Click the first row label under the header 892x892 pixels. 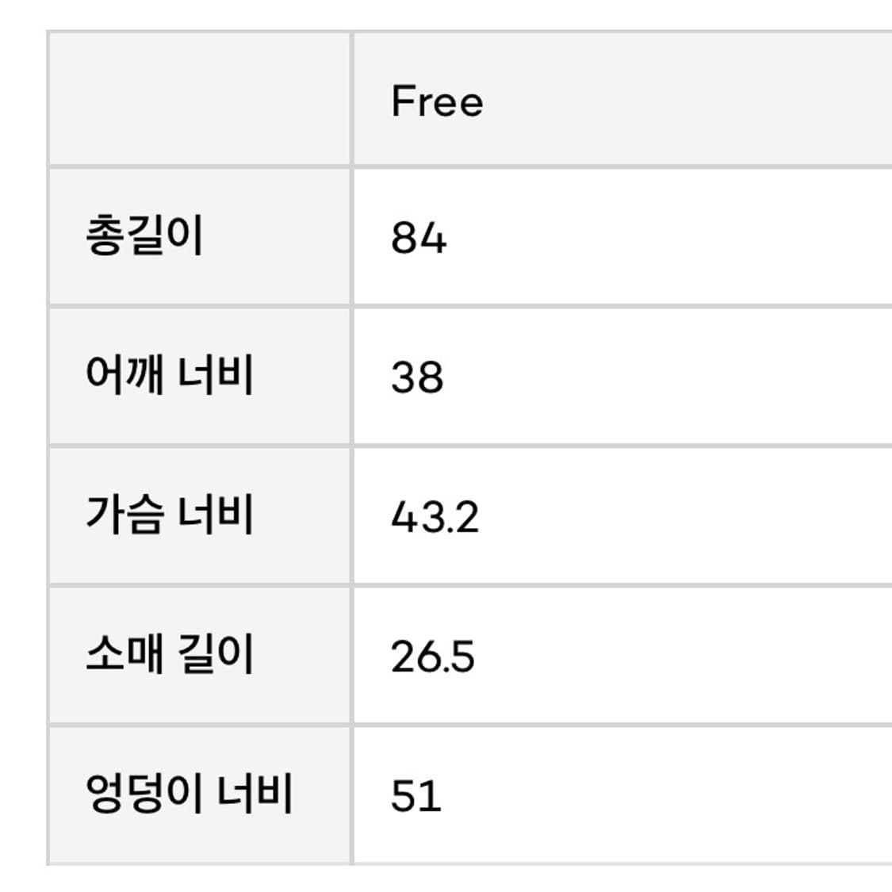(144, 236)
